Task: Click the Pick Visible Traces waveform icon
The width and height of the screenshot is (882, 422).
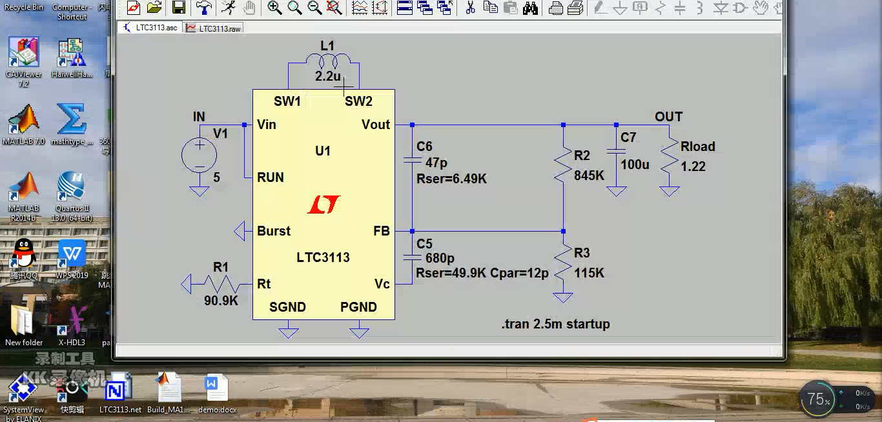Action: tap(360, 8)
